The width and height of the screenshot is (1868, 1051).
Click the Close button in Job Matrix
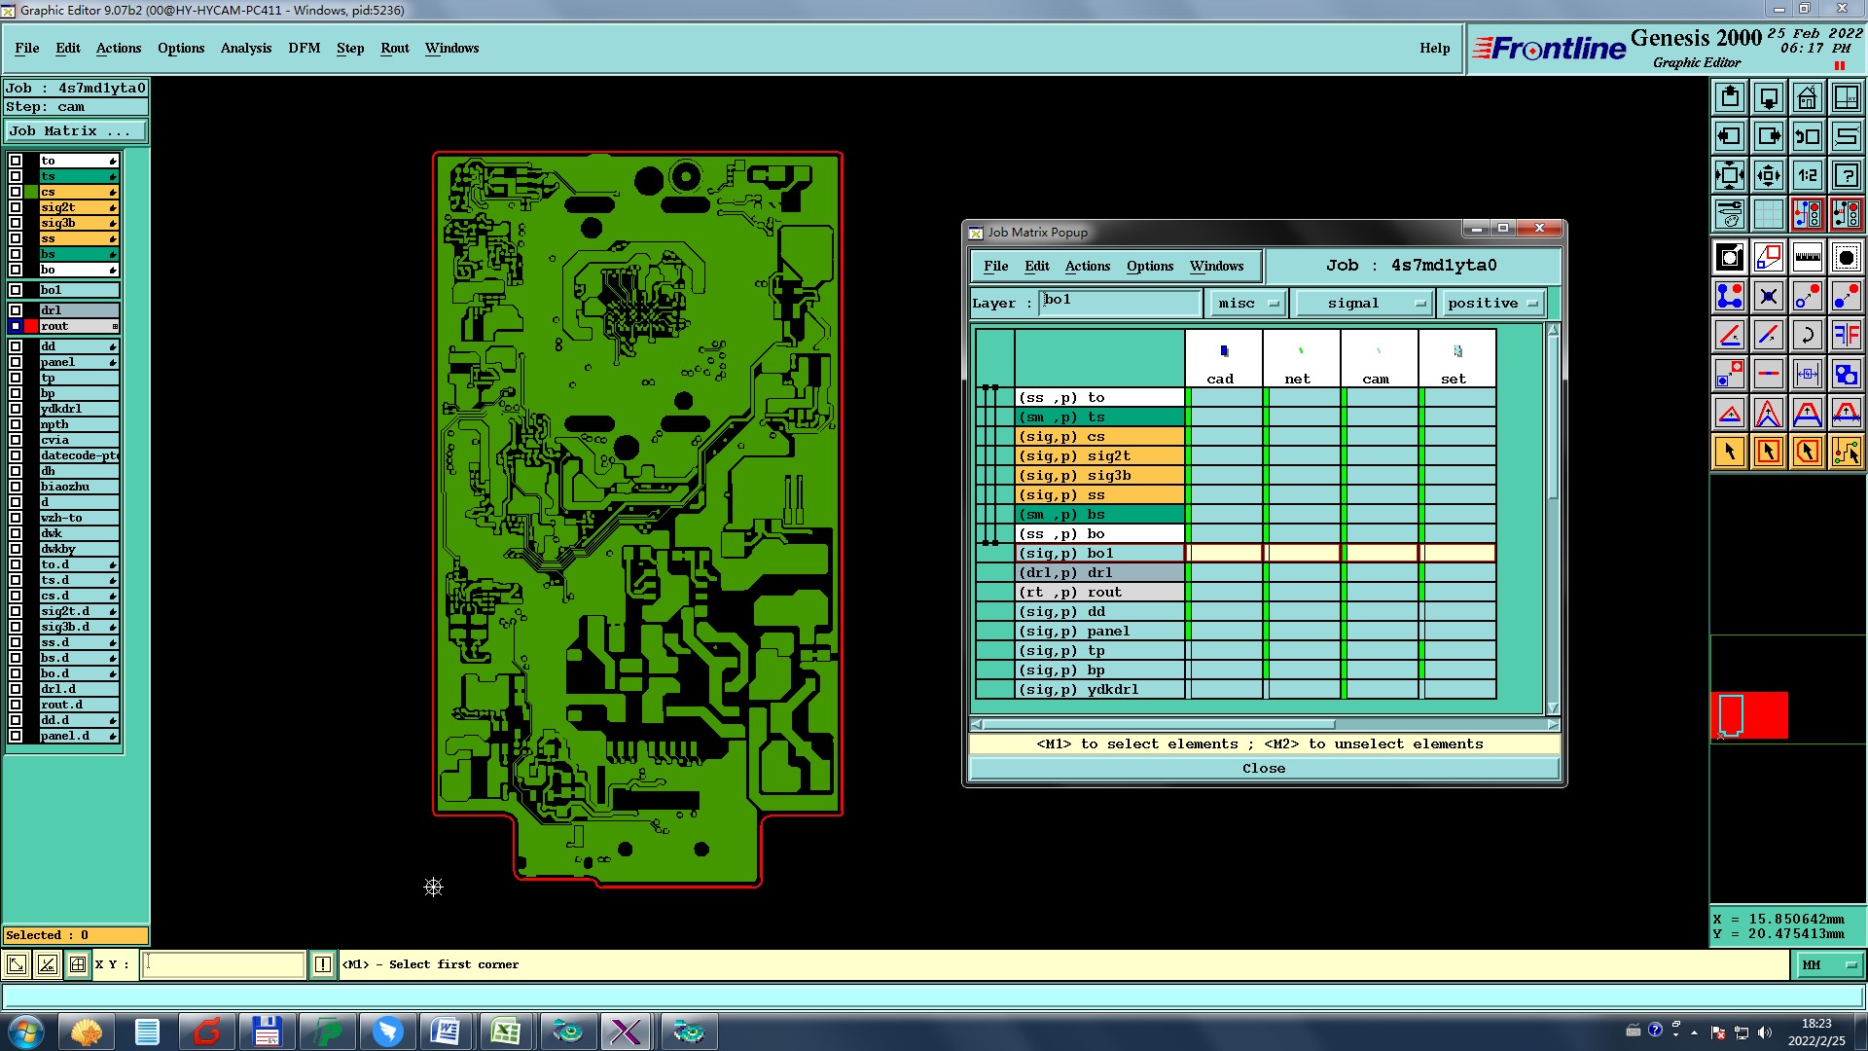[x=1264, y=769]
